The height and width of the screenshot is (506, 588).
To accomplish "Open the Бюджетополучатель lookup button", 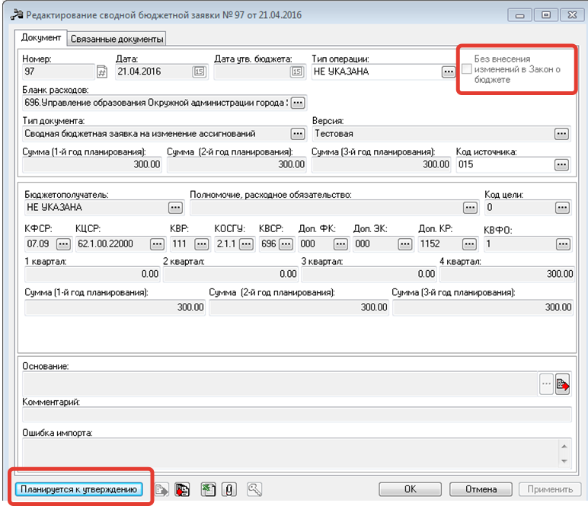I will coord(175,207).
